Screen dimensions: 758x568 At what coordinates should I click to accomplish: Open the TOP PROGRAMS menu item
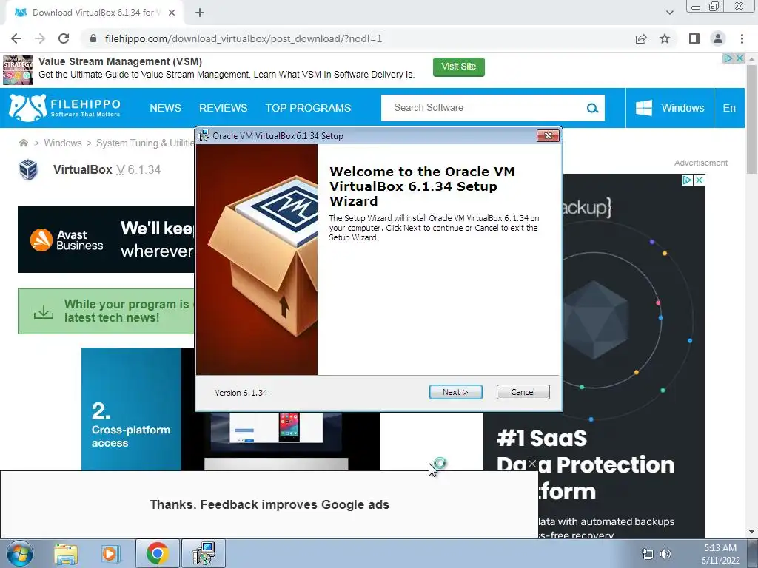(x=308, y=108)
